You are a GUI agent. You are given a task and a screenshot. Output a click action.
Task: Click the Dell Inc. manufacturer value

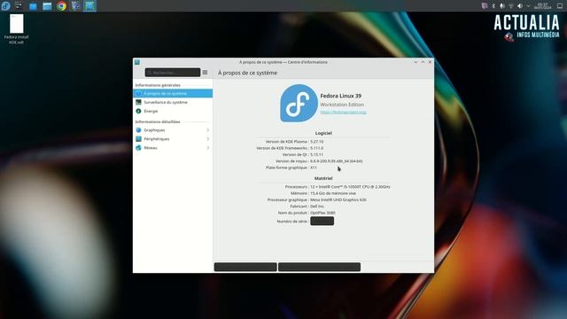tap(317, 206)
